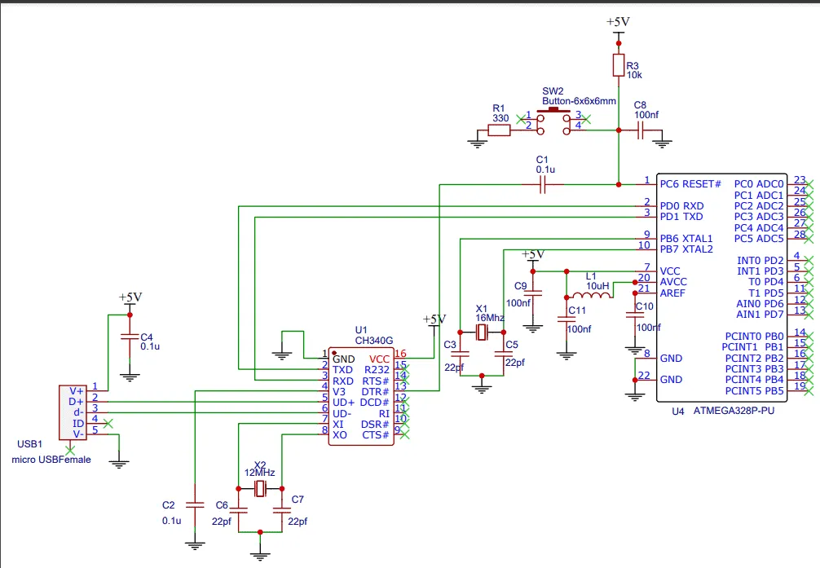Viewport: 820px width, 568px height.
Task: Select capacitor C2 0.1u symbol
Action: (195, 505)
